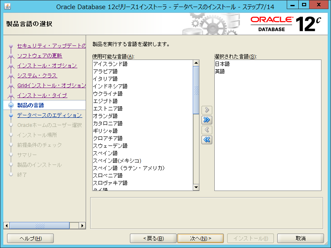Screen dimensions: 331x248
Task: Select スウェーデン語 from the available list
Action: [110, 146]
